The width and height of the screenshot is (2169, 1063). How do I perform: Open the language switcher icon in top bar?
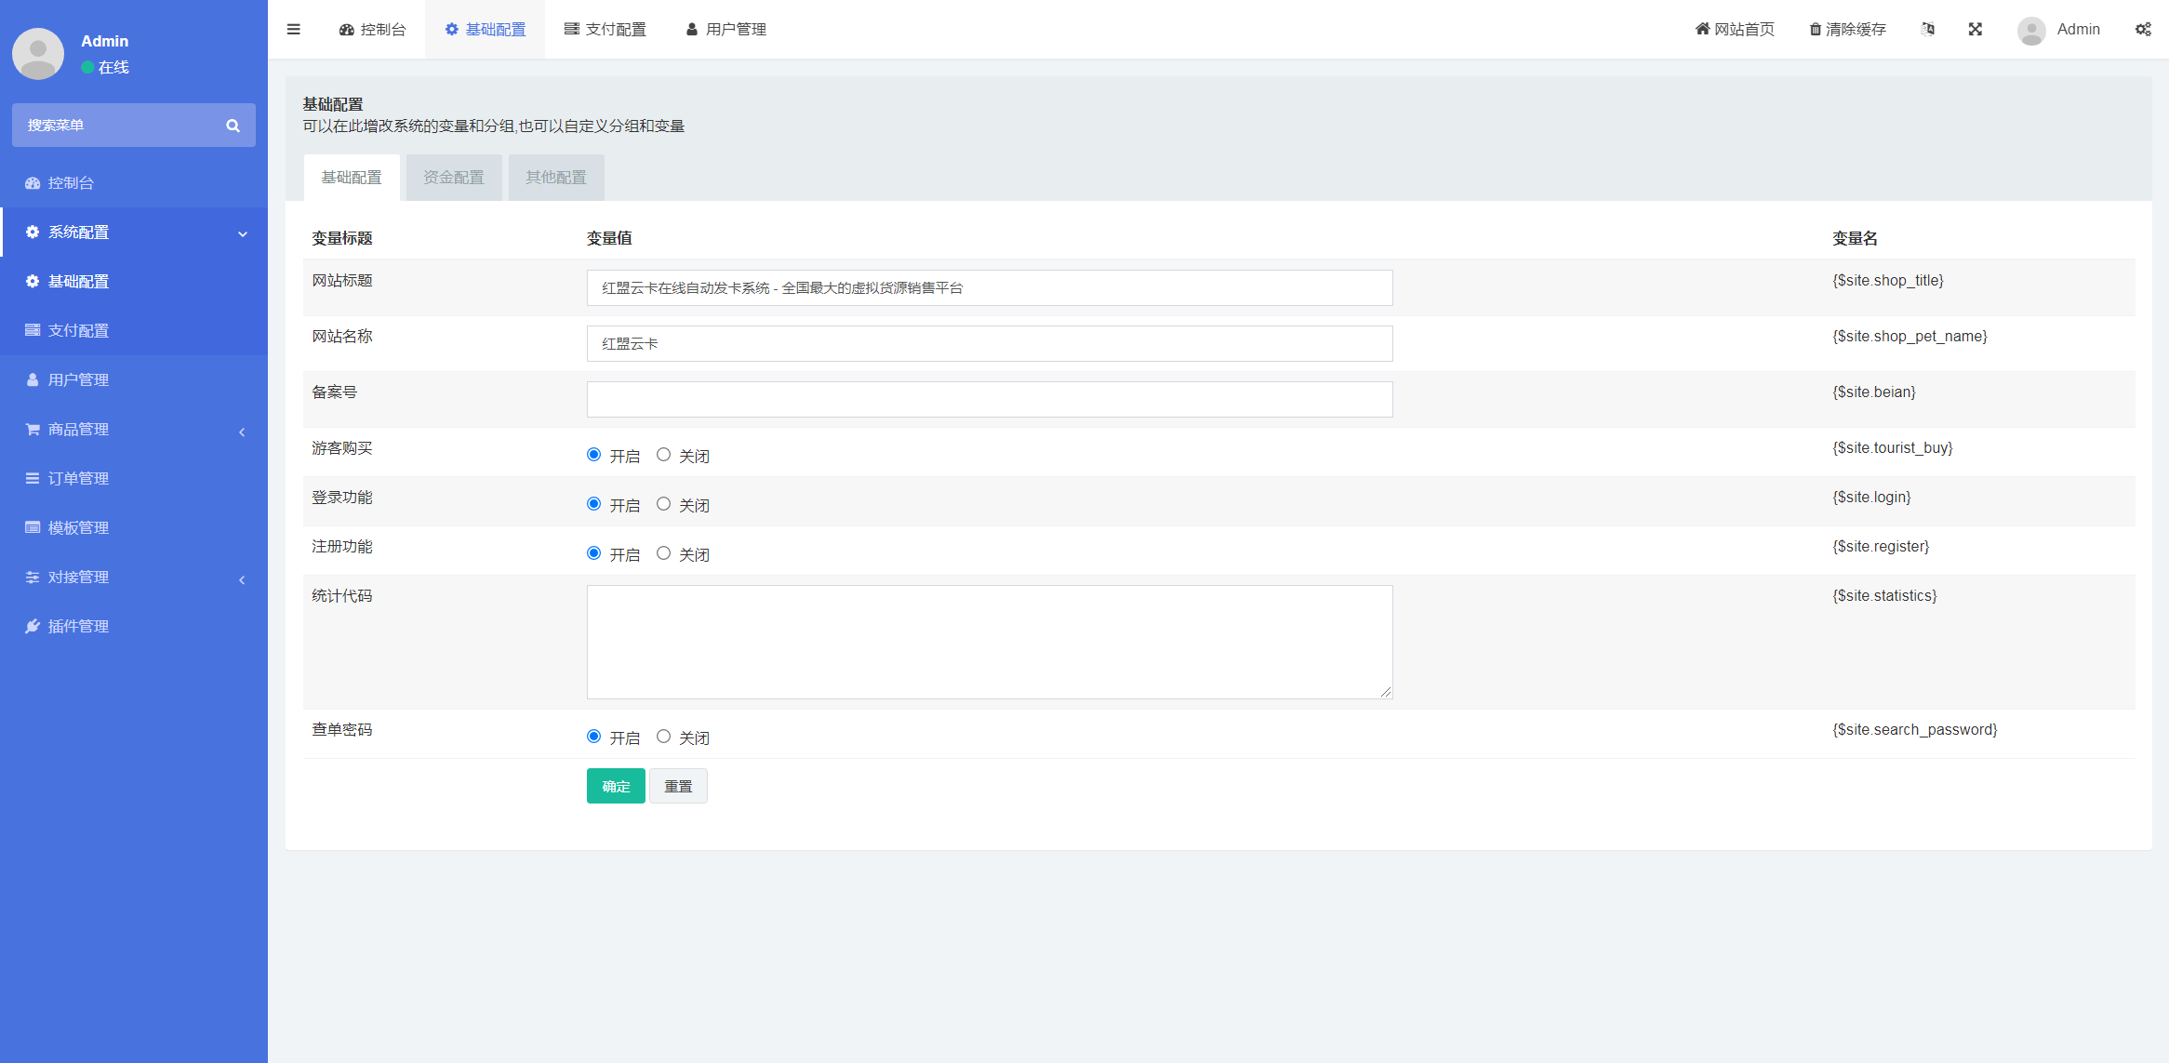pyautogui.click(x=1928, y=29)
